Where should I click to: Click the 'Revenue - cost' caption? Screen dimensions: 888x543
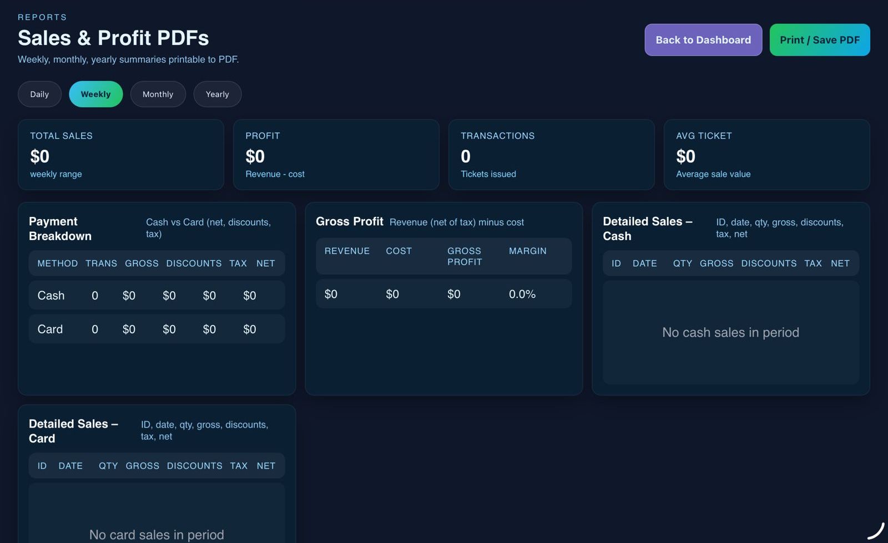tap(275, 174)
